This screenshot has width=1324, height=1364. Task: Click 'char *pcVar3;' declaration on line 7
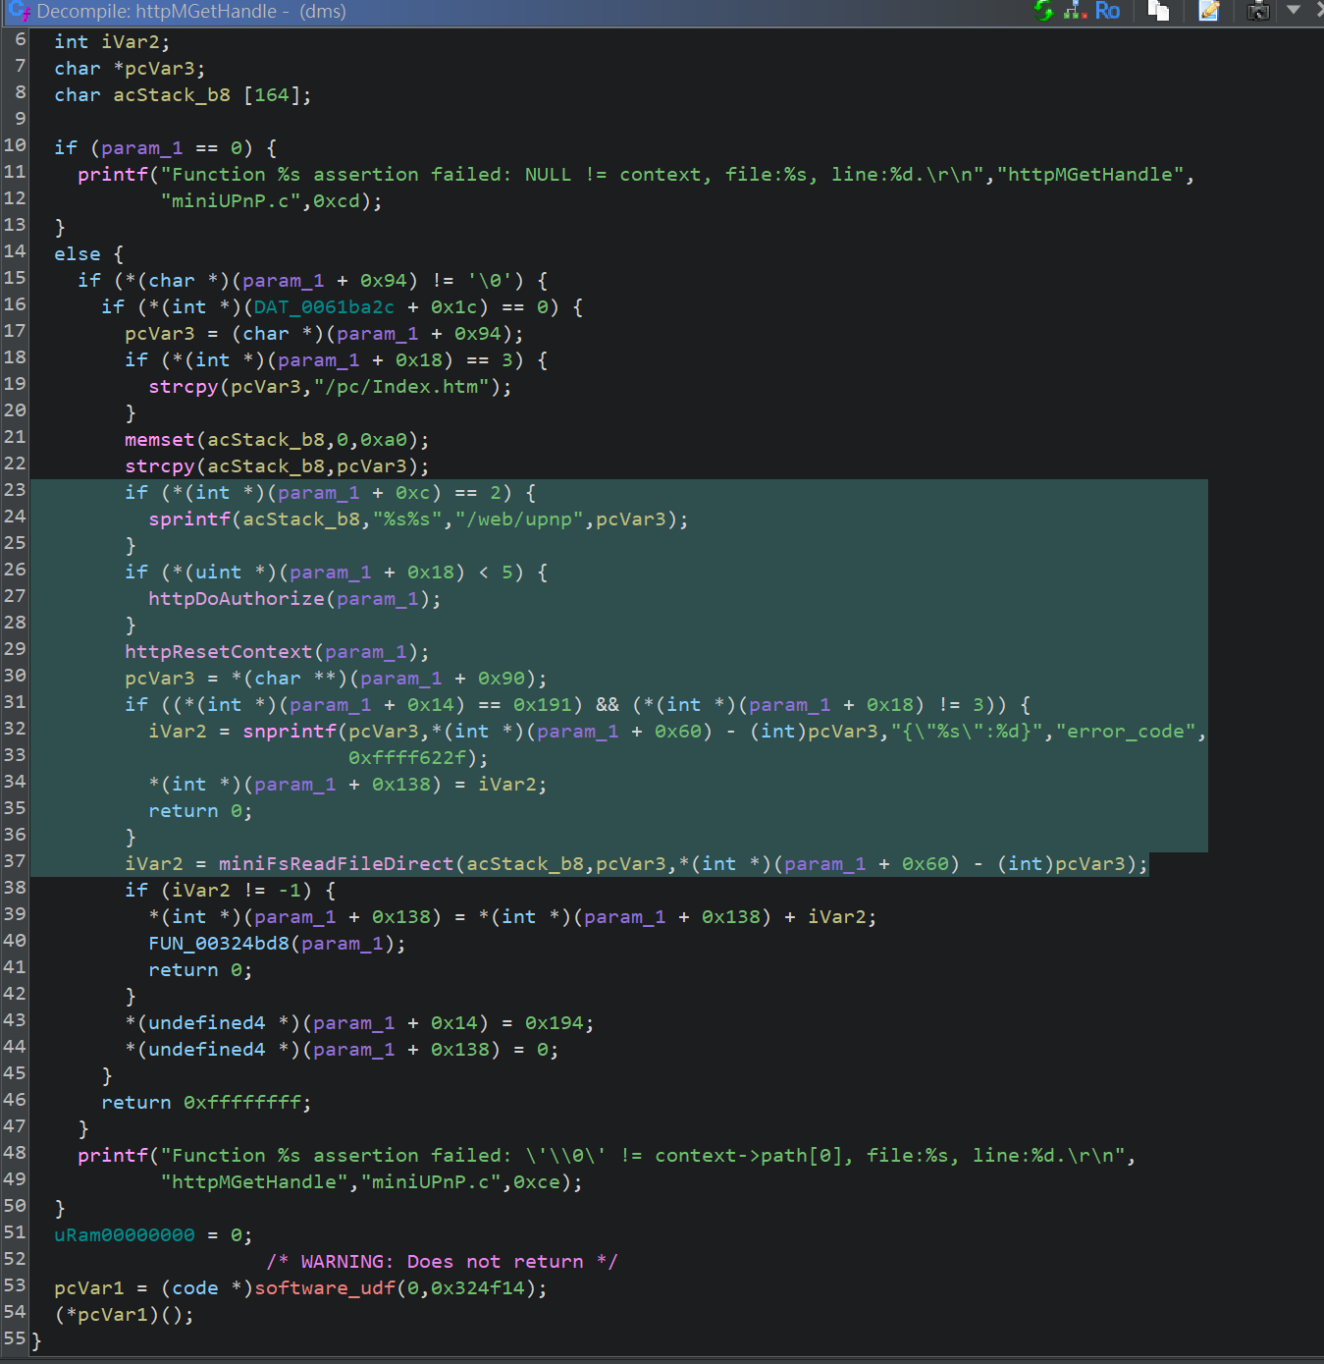[130, 69]
